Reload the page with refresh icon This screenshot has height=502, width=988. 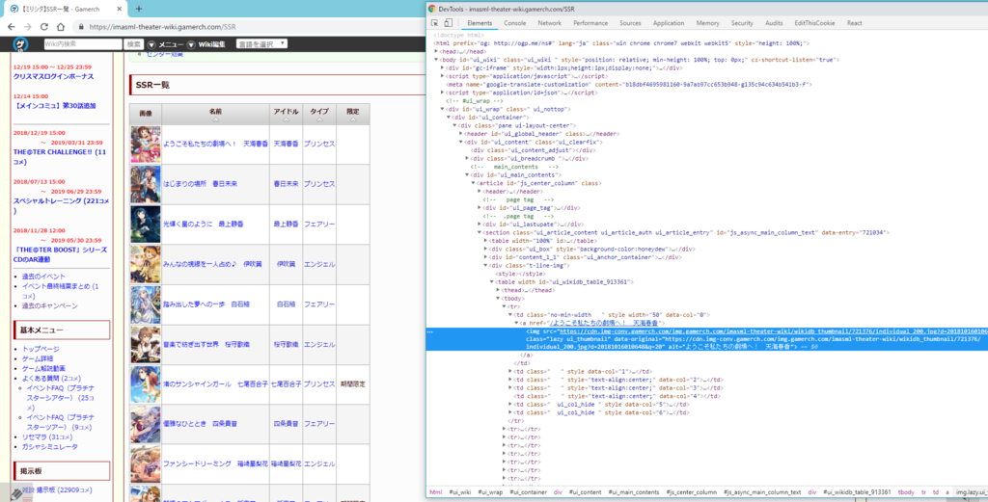point(44,27)
